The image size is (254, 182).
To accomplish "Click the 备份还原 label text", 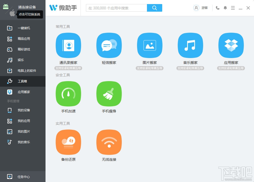I will click(x=68, y=159).
